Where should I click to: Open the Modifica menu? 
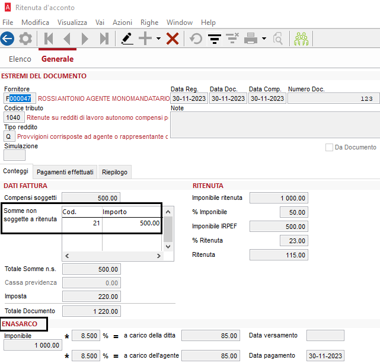coord(35,23)
